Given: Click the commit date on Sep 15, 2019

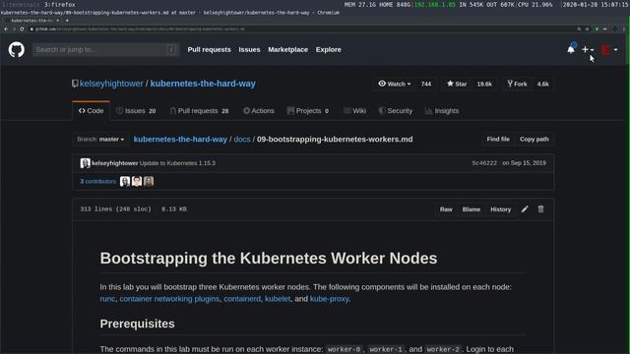Looking at the screenshot, I should tap(525, 163).
